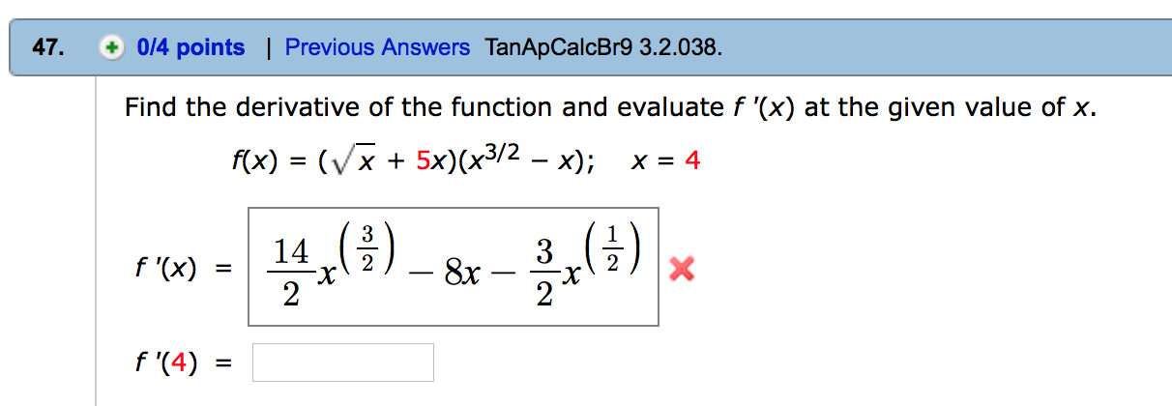Screen dimensions: 1172x406
Task: Click the 0/4 points score label
Action: (190, 47)
